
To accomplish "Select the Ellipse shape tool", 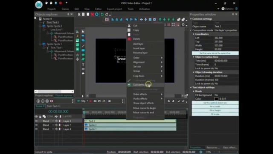I will [83, 55].
